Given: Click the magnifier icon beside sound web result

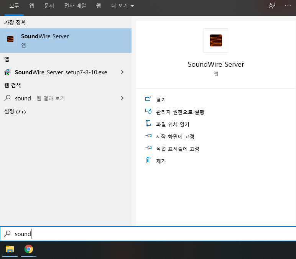Looking at the screenshot, I should tap(7, 98).
